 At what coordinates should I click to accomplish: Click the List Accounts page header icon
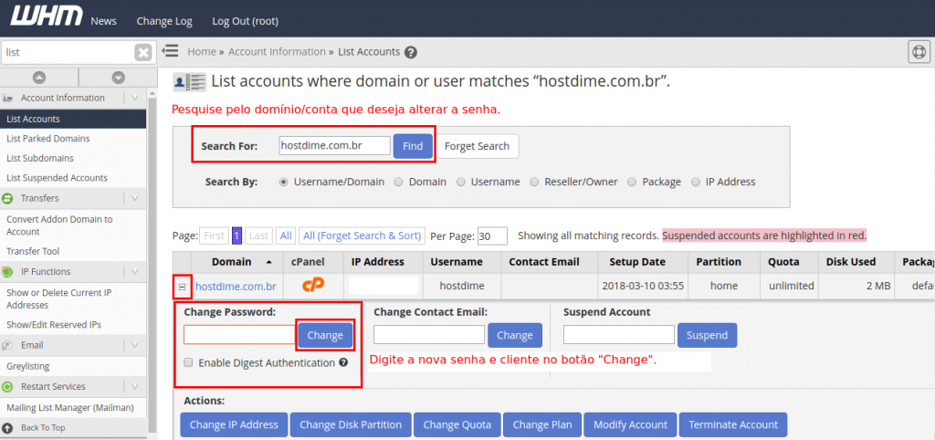click(189, 81)
